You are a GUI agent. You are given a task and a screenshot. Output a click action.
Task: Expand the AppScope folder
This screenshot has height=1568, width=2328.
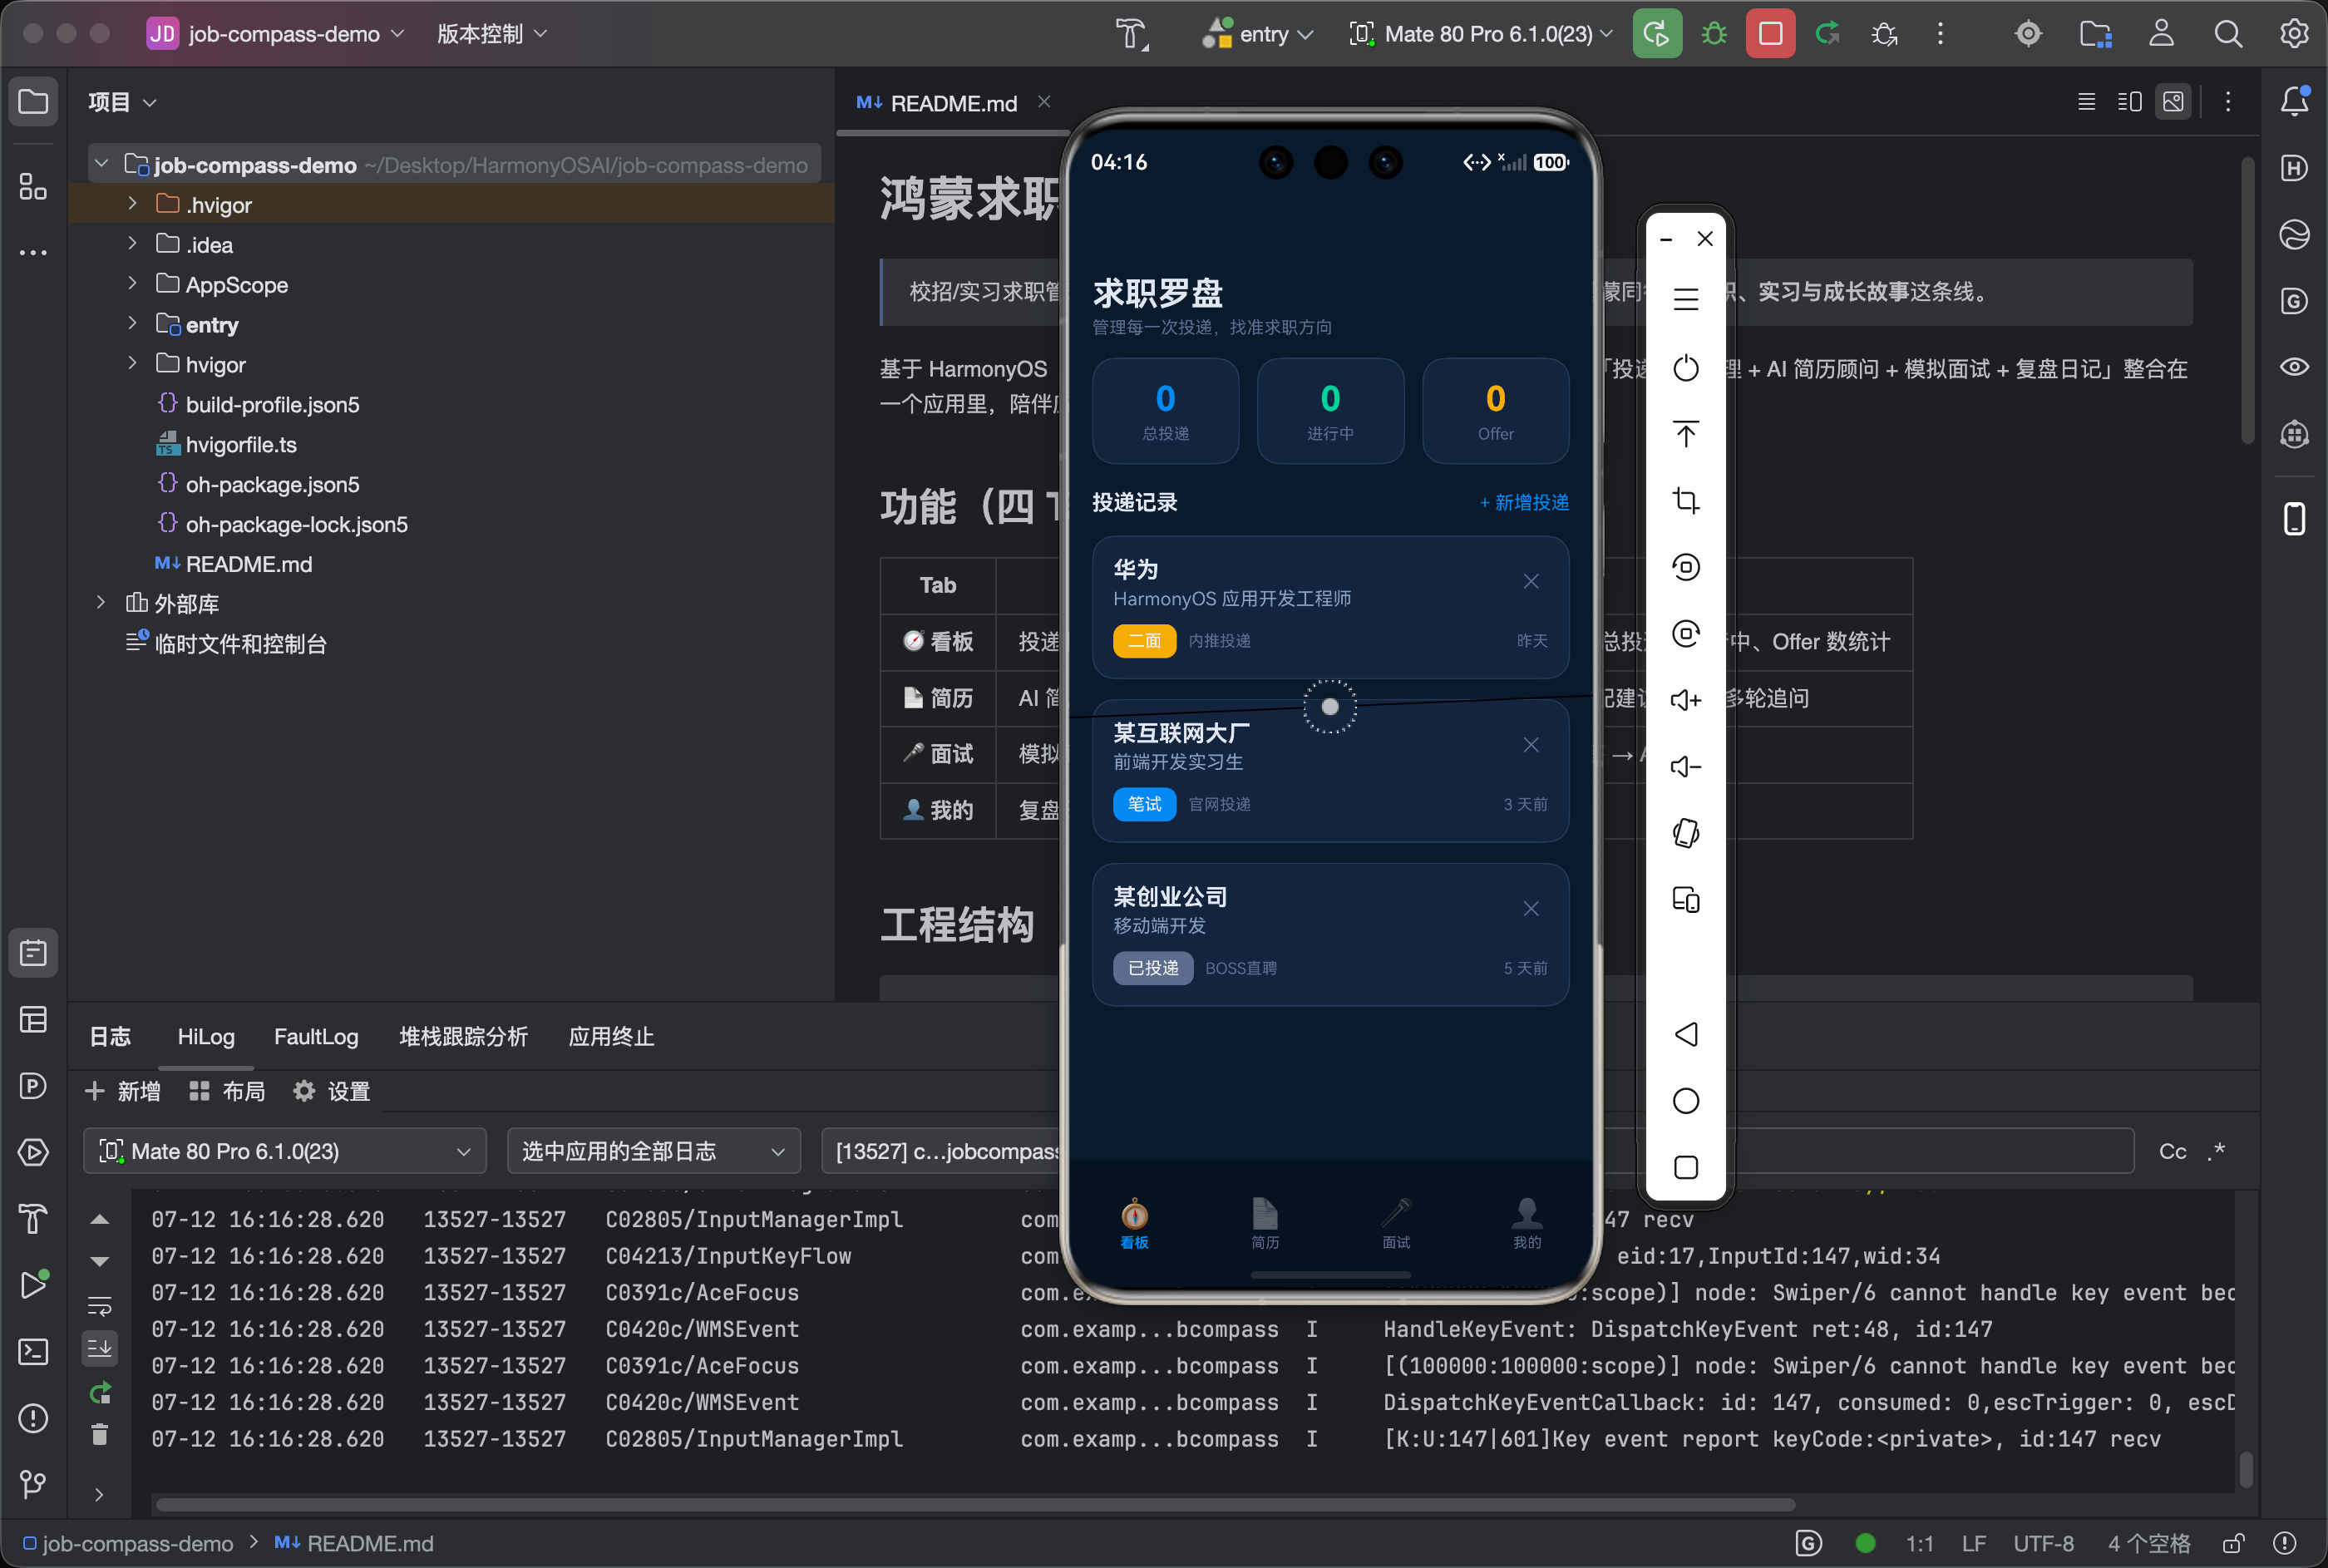(x=132, y=284)
